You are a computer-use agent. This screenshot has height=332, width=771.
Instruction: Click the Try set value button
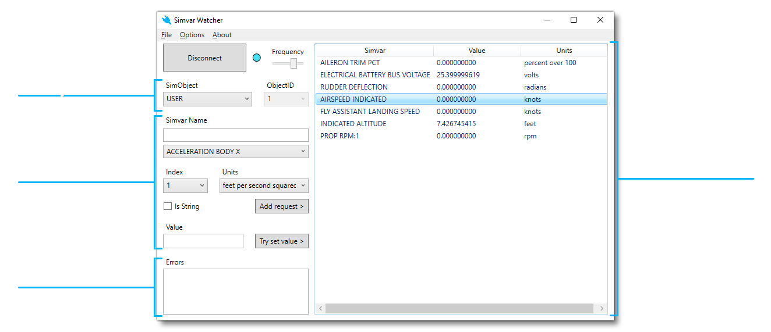pyautogui.click(x=281, y=241)
